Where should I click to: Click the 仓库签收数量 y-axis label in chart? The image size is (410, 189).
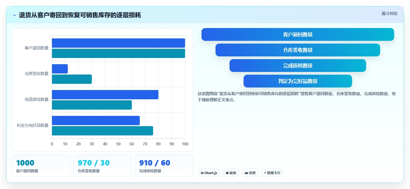pos(37,73)
